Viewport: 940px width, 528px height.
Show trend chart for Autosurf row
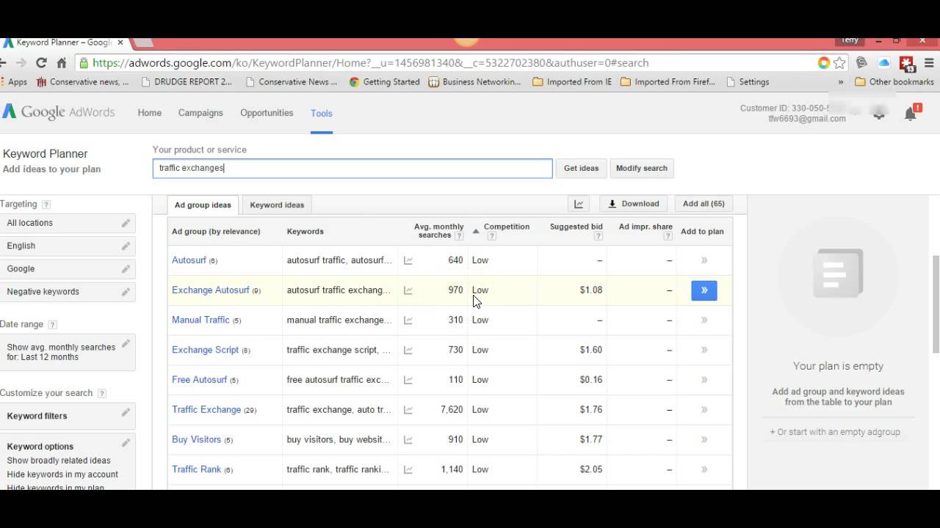(408, 260)
